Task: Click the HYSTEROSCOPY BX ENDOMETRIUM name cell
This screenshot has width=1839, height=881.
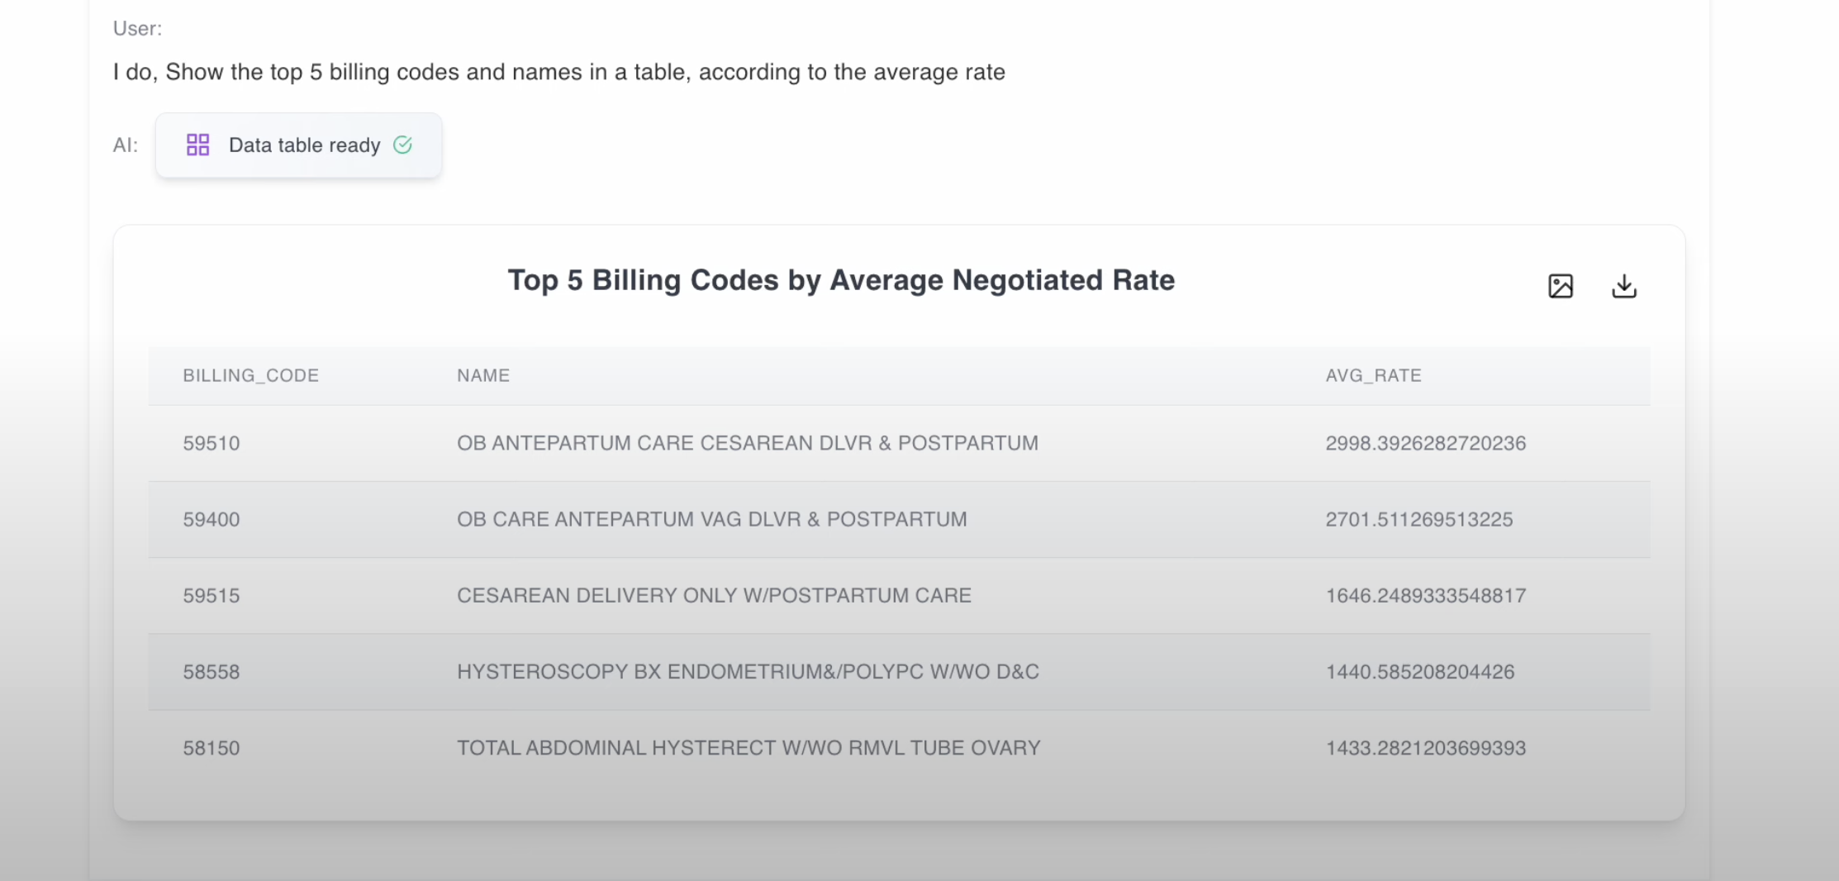Action: click(748, 672)
